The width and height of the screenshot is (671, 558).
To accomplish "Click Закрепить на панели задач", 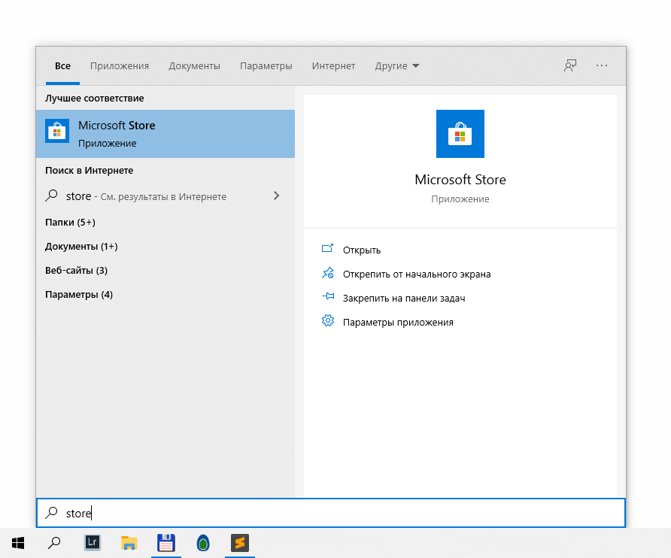I will click(x=403, y=299).
